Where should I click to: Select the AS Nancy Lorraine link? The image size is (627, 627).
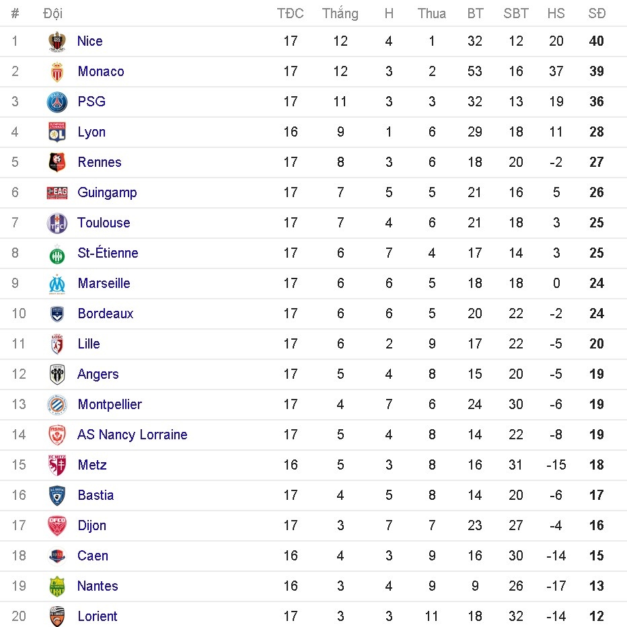tap(132, 435)
